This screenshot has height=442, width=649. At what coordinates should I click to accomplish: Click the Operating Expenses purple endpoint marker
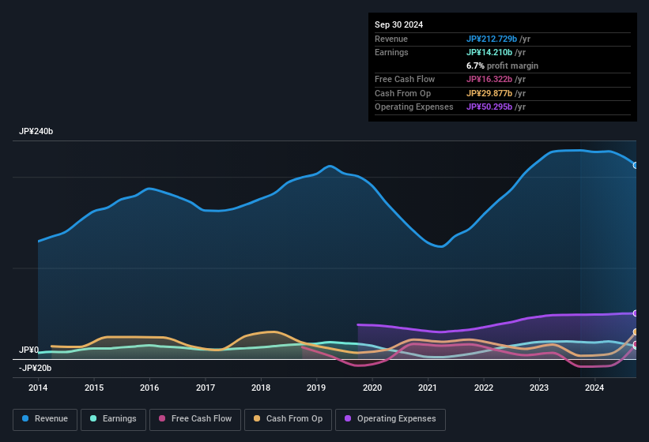tap(636, 313)
